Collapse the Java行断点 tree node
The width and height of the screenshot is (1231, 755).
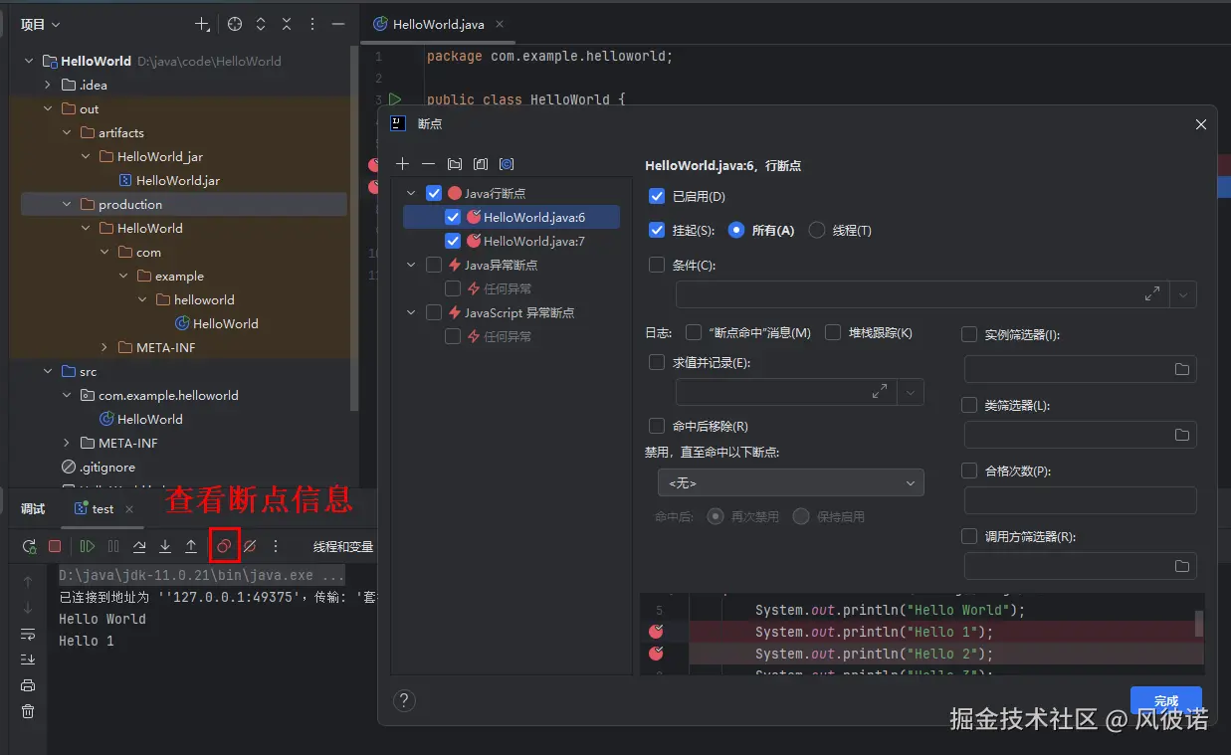(412, 193)
